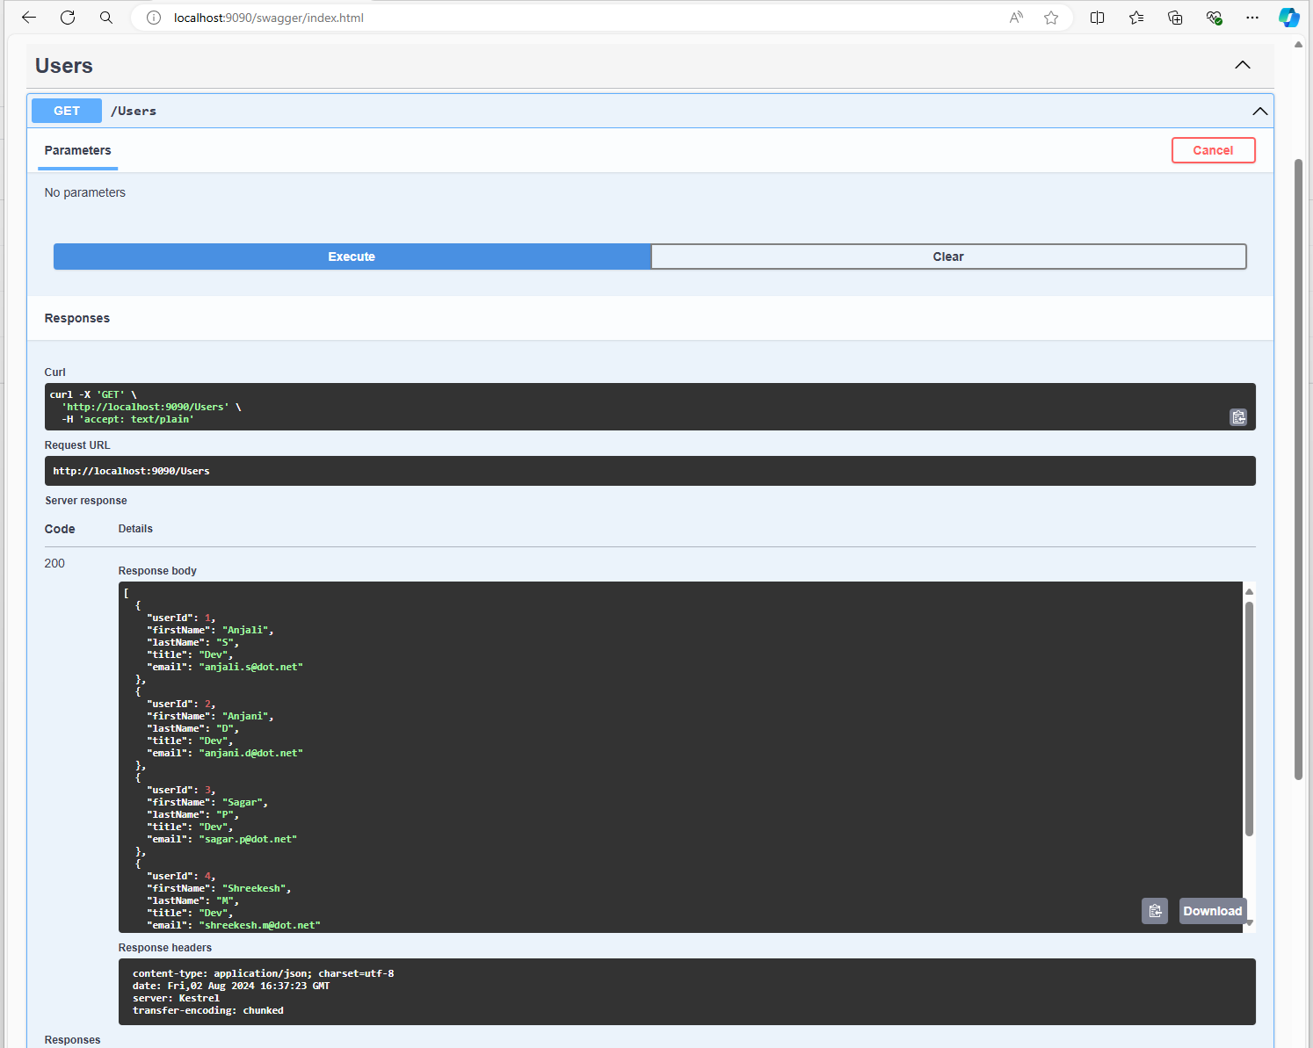Screen dimensions: 1313x1048
Task: Click the /Users endpoint path
Action: coord(134,111)
